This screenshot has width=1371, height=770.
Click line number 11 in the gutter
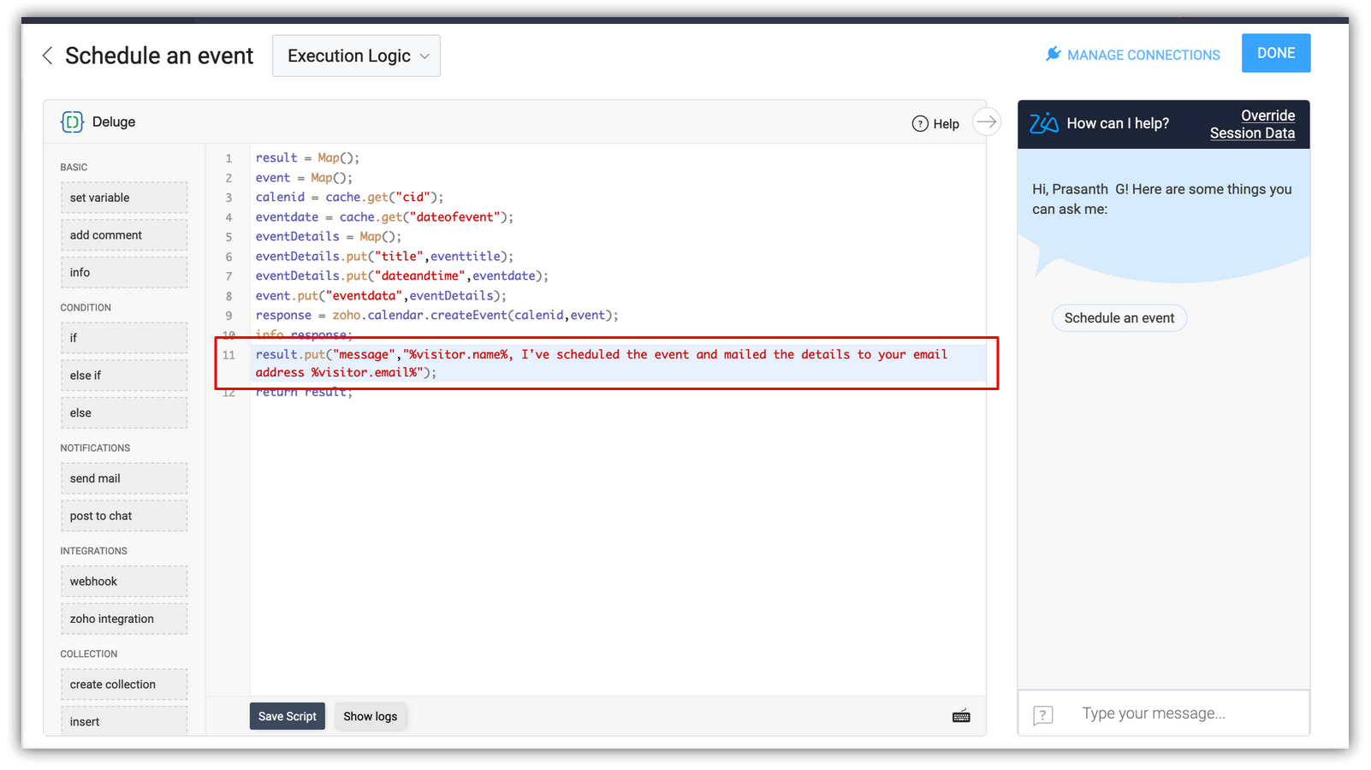[x=228, y=355]
